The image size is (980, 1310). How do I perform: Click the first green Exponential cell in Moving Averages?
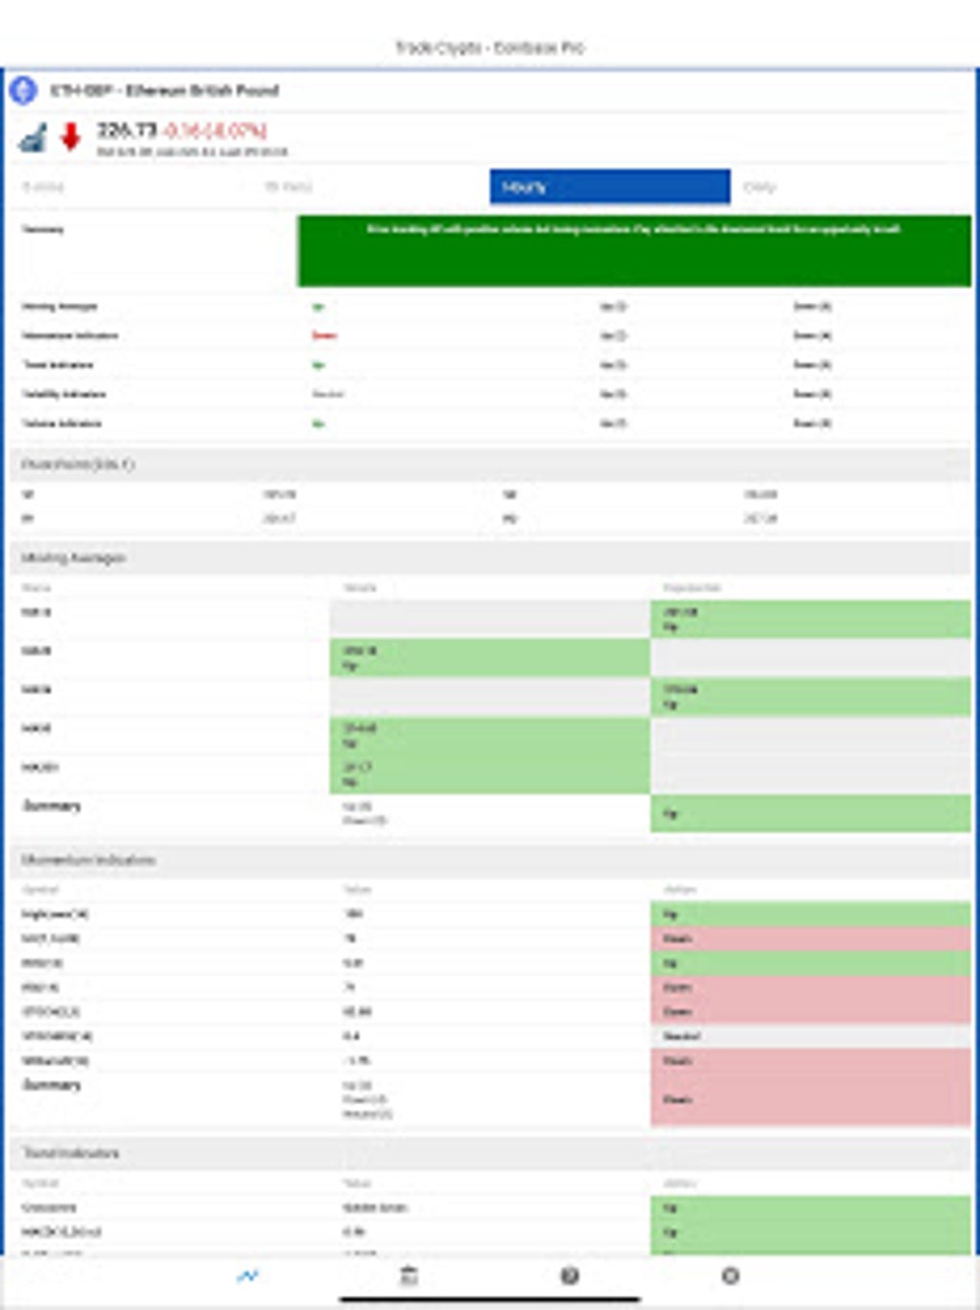[810, 619]
